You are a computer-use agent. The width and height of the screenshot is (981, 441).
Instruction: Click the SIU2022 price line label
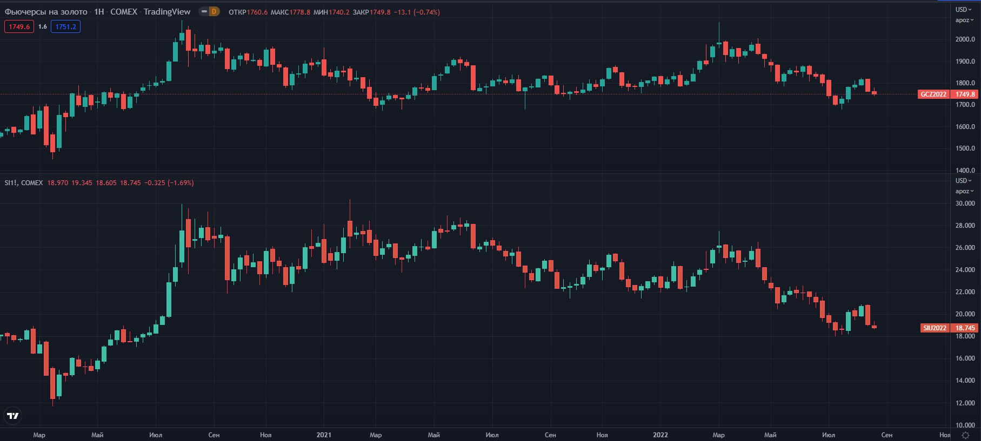(935, 328)
